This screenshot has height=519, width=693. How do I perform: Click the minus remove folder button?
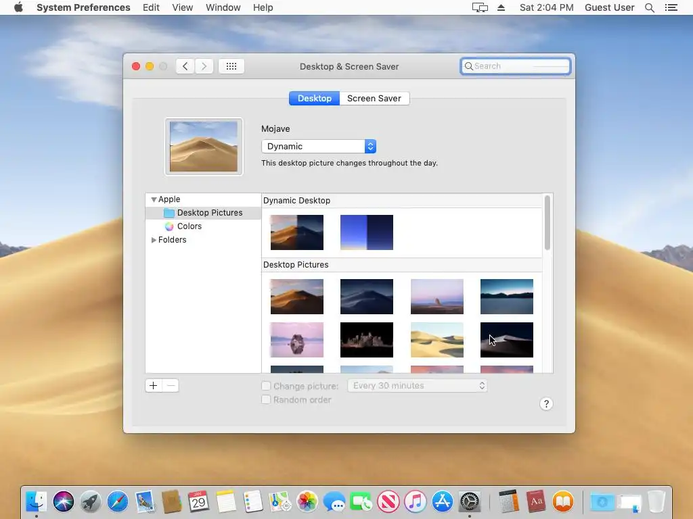point(171,386)
